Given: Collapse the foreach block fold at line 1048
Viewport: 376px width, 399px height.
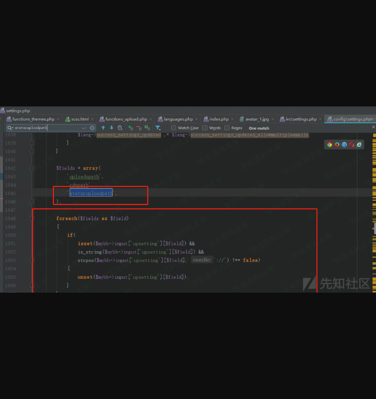Looking at the screenshot, I should coord(32,218).
